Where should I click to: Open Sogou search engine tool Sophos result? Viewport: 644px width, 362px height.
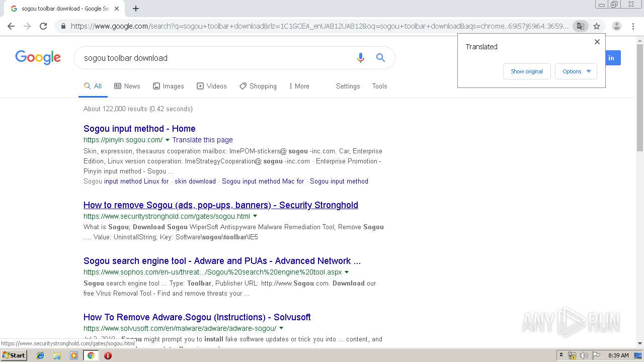(222, 261)
